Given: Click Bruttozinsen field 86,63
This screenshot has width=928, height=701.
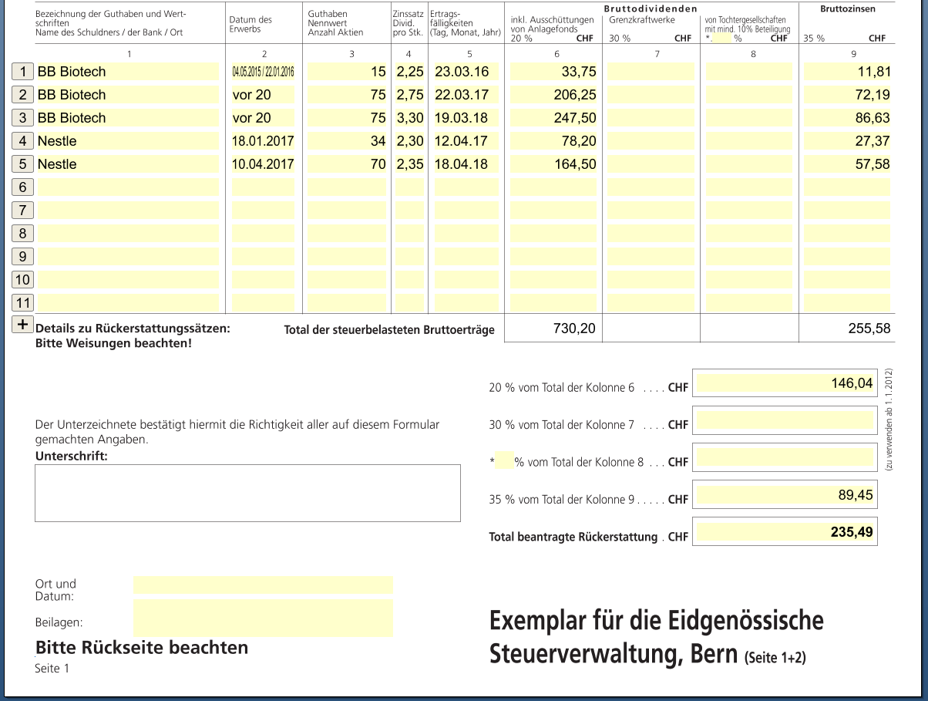Looking at the screenshot, I should coord(847,118).
